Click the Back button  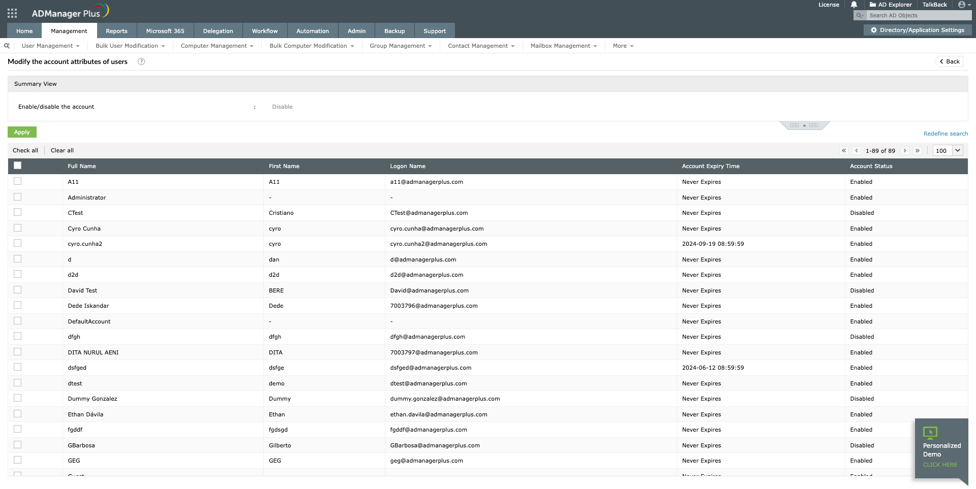949,61
